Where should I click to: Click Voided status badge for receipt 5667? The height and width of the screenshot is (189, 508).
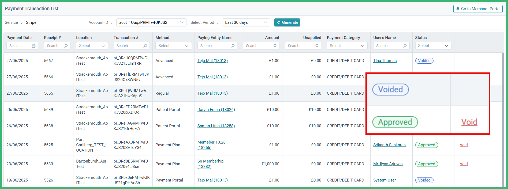(x=424, y=61)
